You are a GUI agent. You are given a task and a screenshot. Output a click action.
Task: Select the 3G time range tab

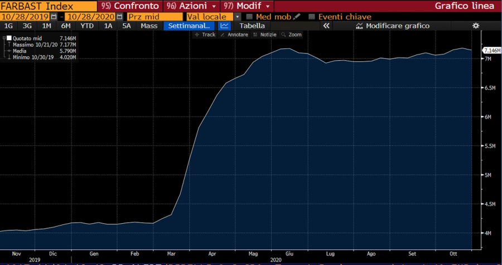click(27, 26)
